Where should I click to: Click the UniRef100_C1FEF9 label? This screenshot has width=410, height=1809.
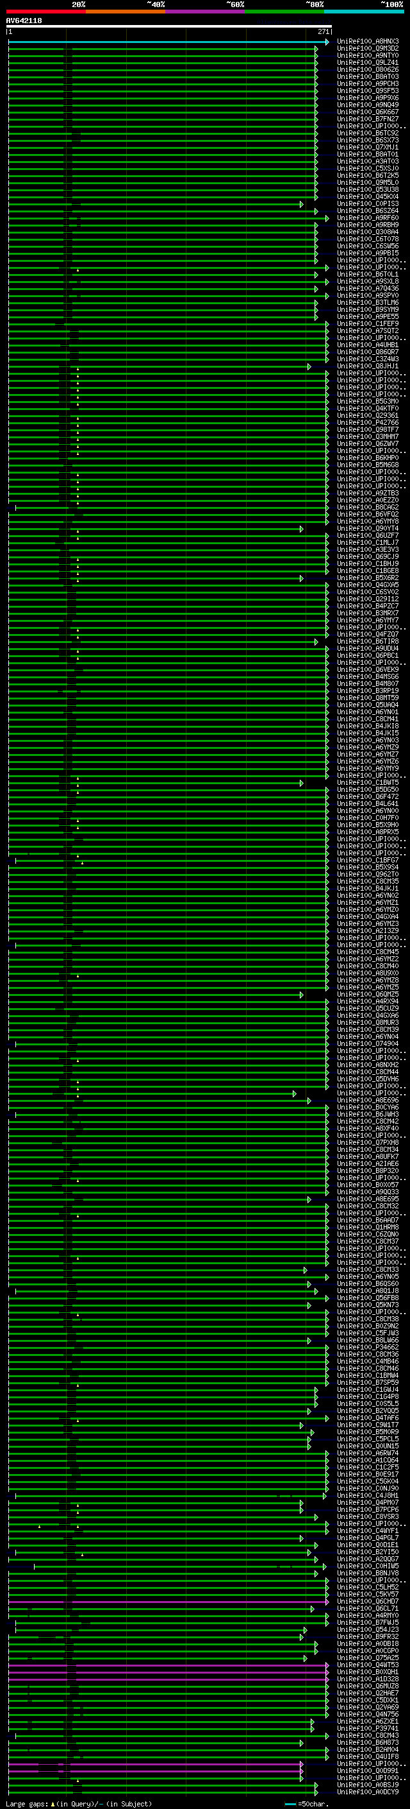(x=368, y=323)
